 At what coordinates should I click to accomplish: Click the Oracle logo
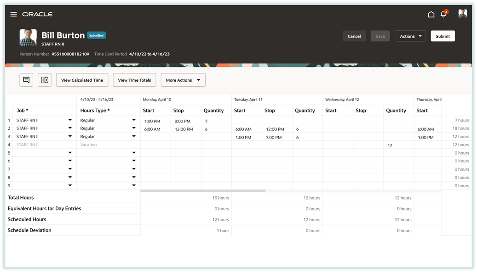click(x=37, y=14)
